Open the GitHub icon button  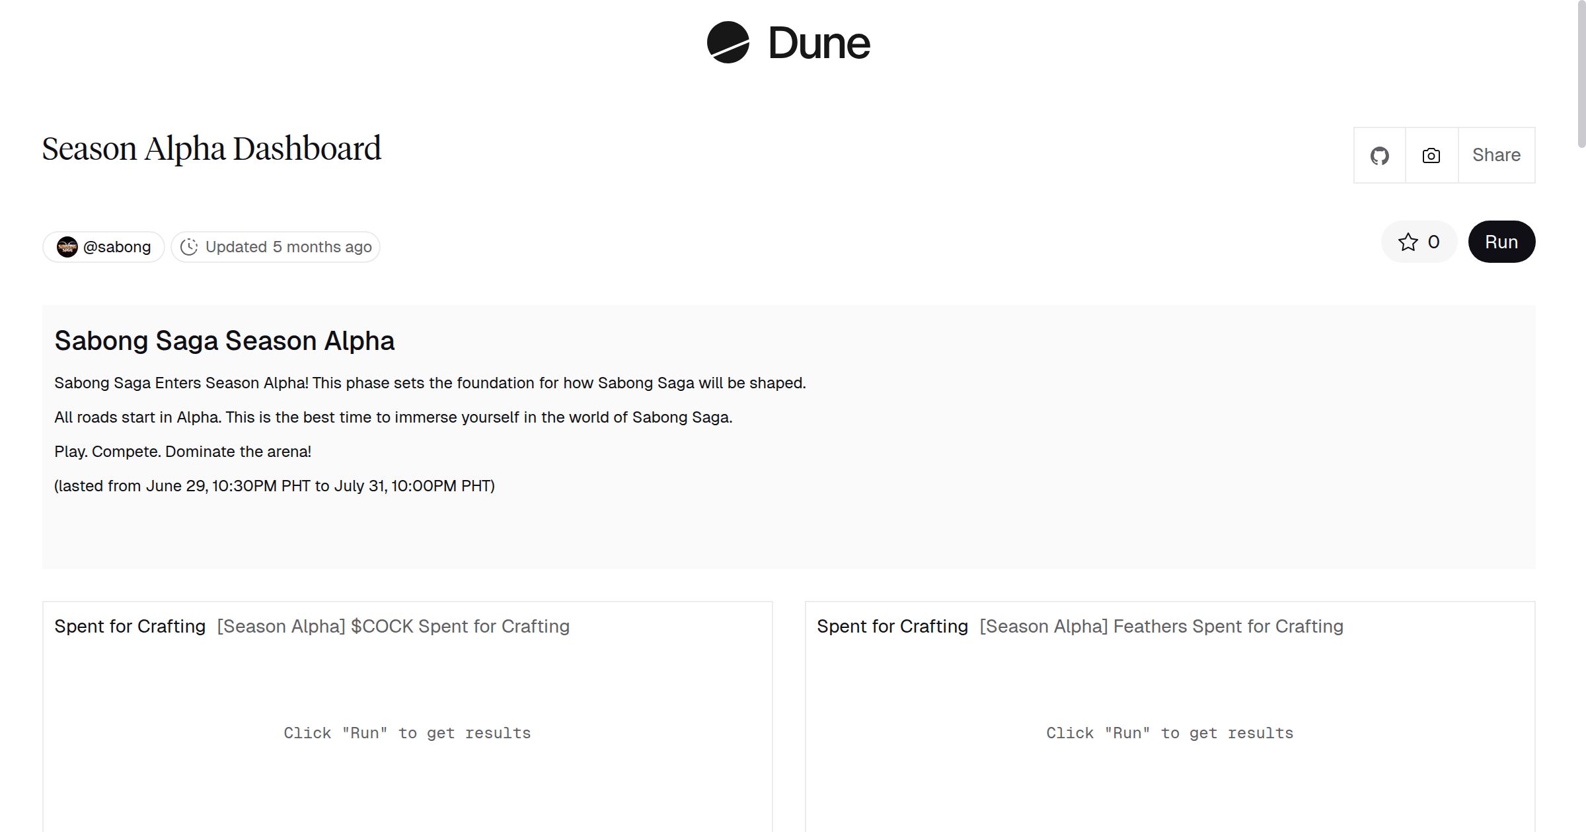1379,156
